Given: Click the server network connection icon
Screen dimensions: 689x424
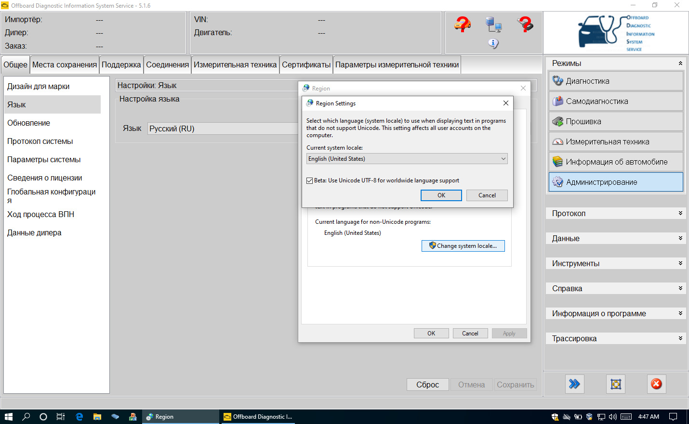Looking at the screenshot, I should (493, 24).
